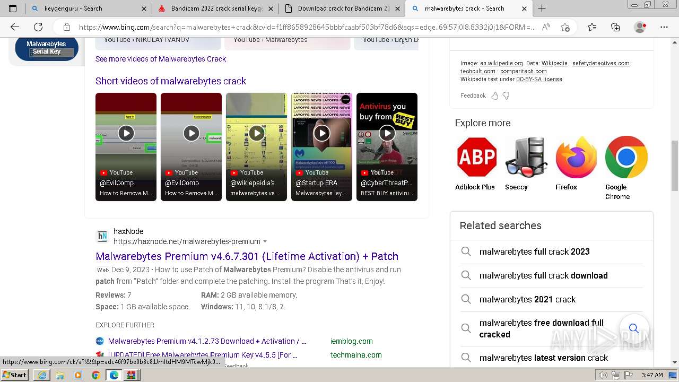Image resolution: width=679 pixels, height=382 pixels.
Task: Open the Edge settings three-dots menu
Action: tap(664, 27)
